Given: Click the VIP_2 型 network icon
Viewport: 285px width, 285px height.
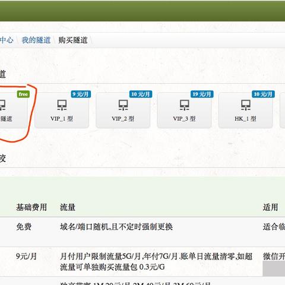Looking at the screenshot, I should tap(123, 105).
